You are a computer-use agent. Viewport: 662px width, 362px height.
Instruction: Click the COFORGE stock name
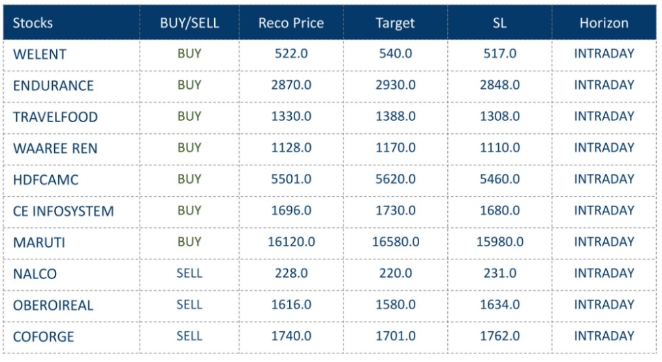coord(44,337)
